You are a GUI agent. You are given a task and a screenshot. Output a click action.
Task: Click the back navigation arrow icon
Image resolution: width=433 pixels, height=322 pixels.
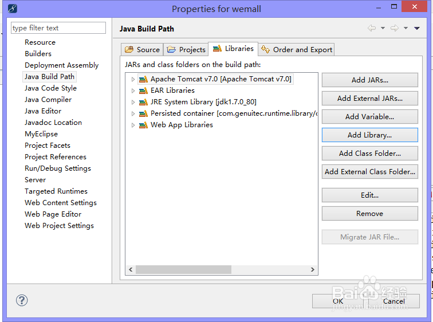372,28
